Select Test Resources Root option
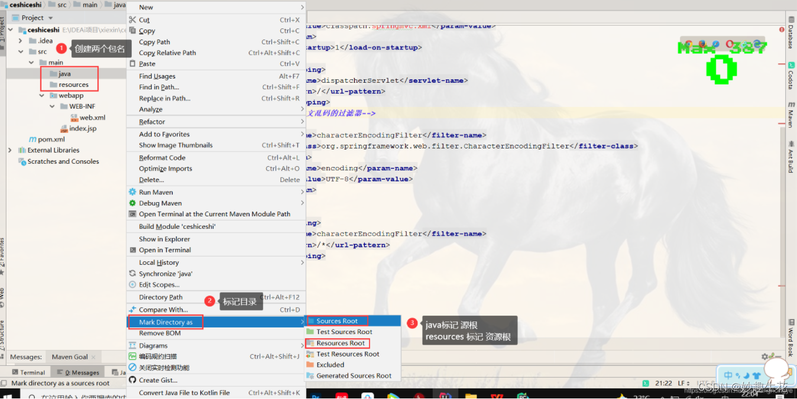Viewport: 797px width, 399px height. pos(353,354)
